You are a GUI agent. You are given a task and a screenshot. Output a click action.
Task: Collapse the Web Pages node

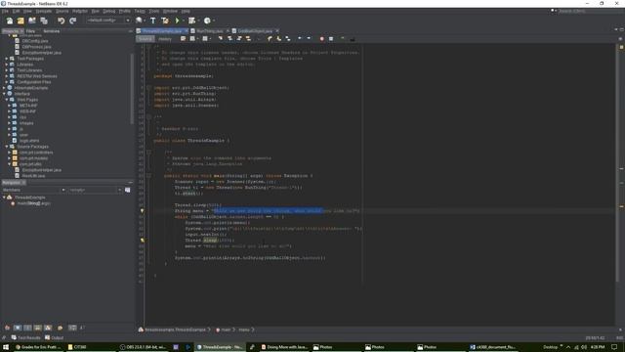click(x=7, y=100)
